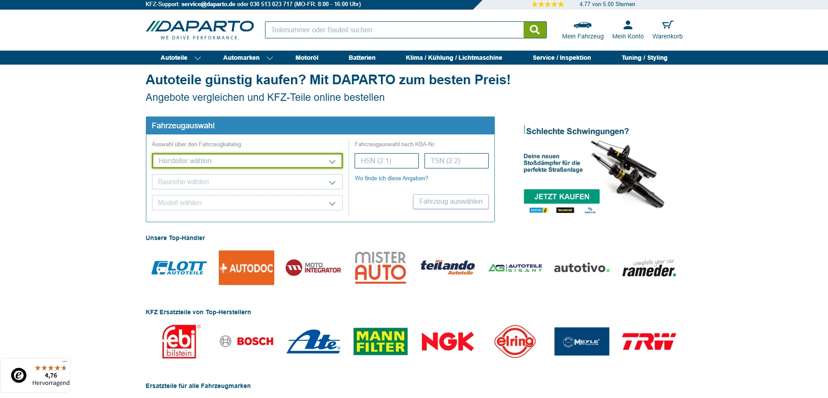Focus the TSN (2.2) input field
The width and height of the screenshot is (828, 398).
456,161
